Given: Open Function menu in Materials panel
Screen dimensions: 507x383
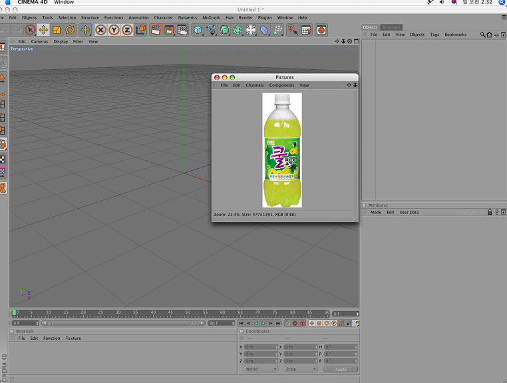Looking at the screenshot, I should point(52,338).
